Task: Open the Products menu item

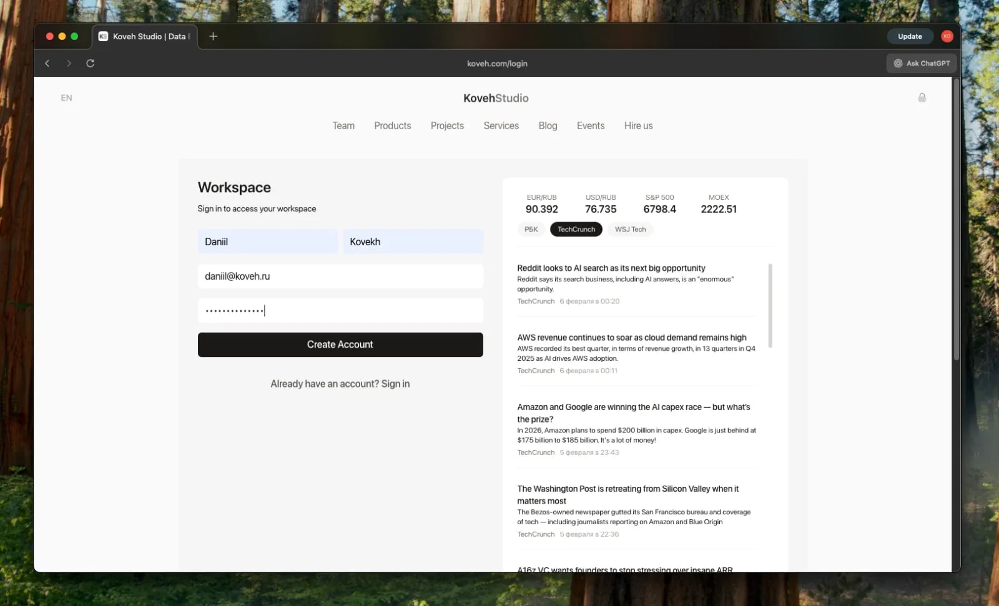Action: click(x=392, y=125)
